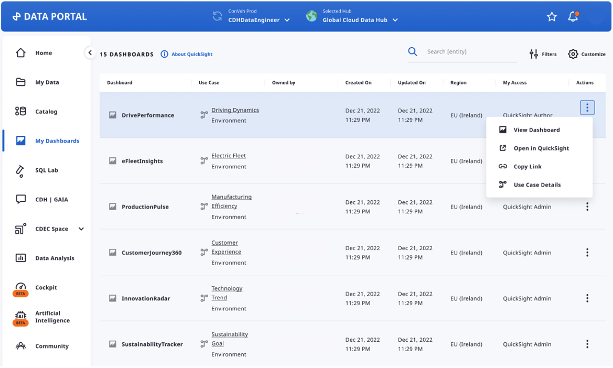Expand the CDEC Space submenu
Screen dimensions: 613x368
click(x=81, y=229)
